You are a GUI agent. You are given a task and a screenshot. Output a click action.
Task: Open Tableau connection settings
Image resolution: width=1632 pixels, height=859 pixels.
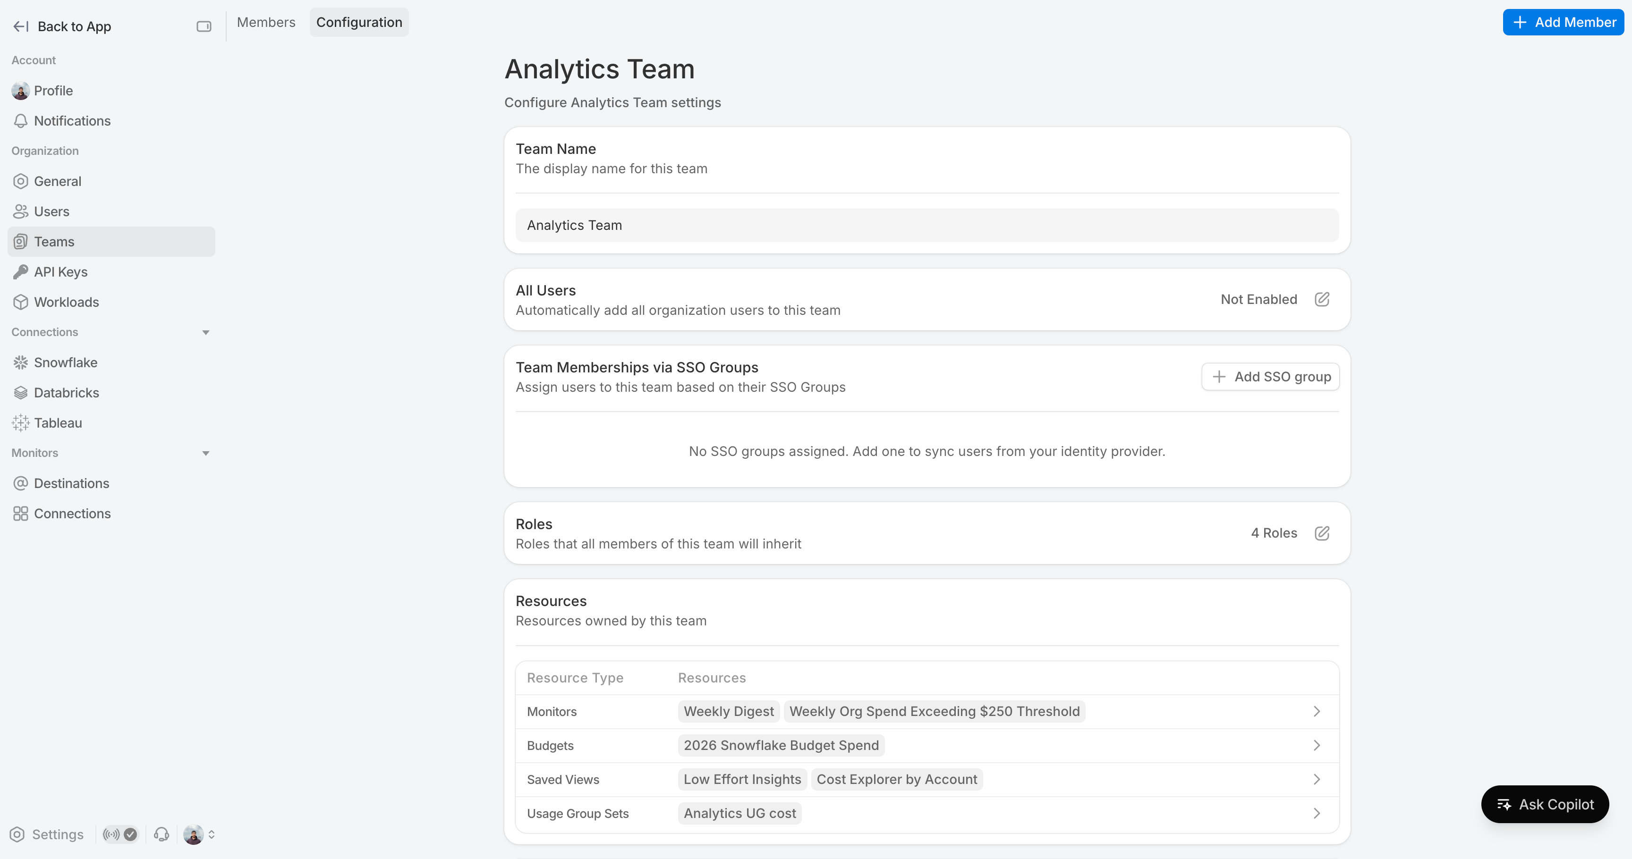click(x=58, y=423)
